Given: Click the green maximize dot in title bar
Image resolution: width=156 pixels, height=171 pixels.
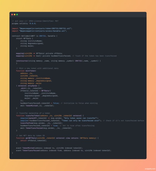Looking at the screenshot, I should [x=17, y=15].
